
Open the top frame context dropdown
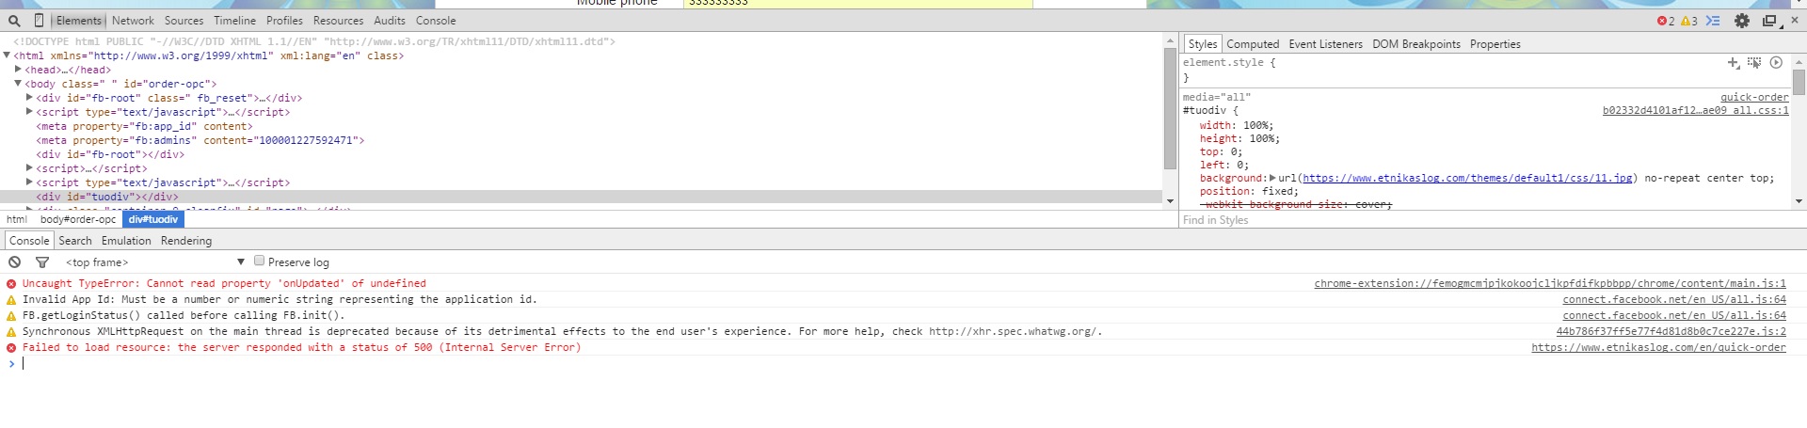coord(155,262)
